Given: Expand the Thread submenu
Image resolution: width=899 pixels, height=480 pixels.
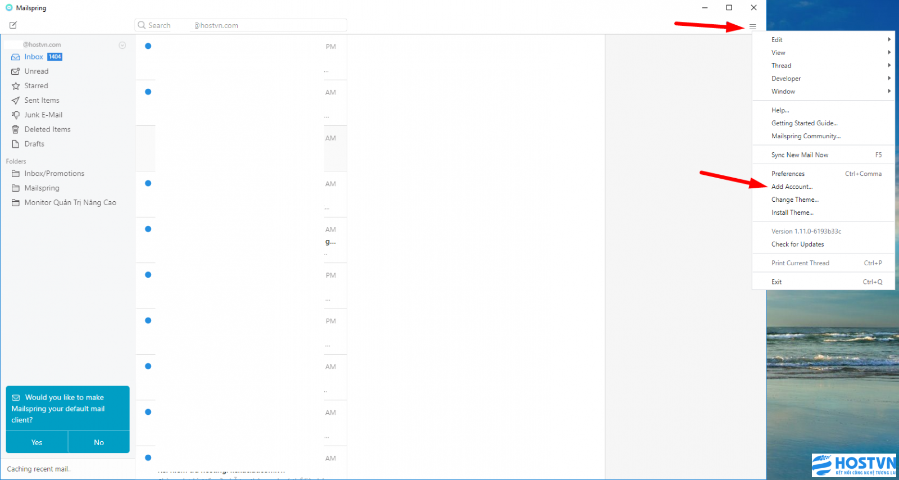Looking at the screenshot, I should click(823, 65).
